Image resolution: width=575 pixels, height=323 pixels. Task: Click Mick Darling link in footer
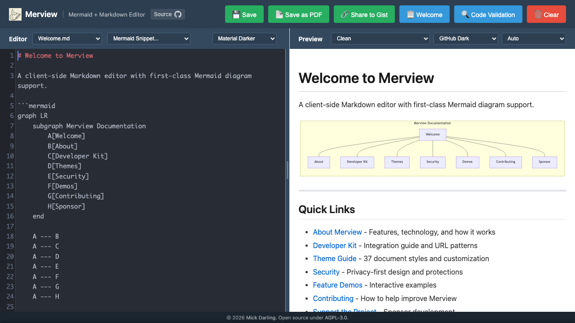point(261,318)
